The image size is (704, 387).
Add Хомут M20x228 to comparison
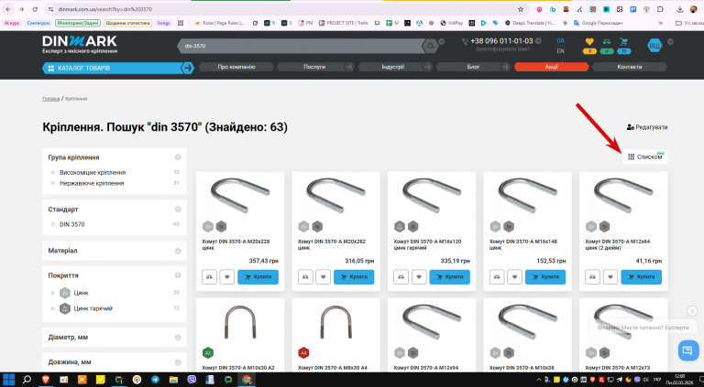[x=209, y=277]
